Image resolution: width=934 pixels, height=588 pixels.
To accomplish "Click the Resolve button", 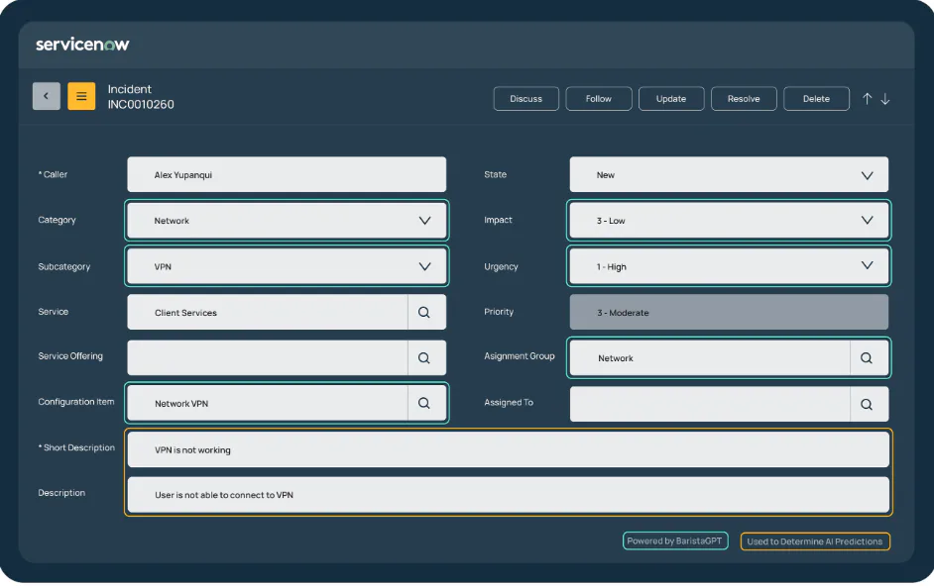I will tap(744, 99).
